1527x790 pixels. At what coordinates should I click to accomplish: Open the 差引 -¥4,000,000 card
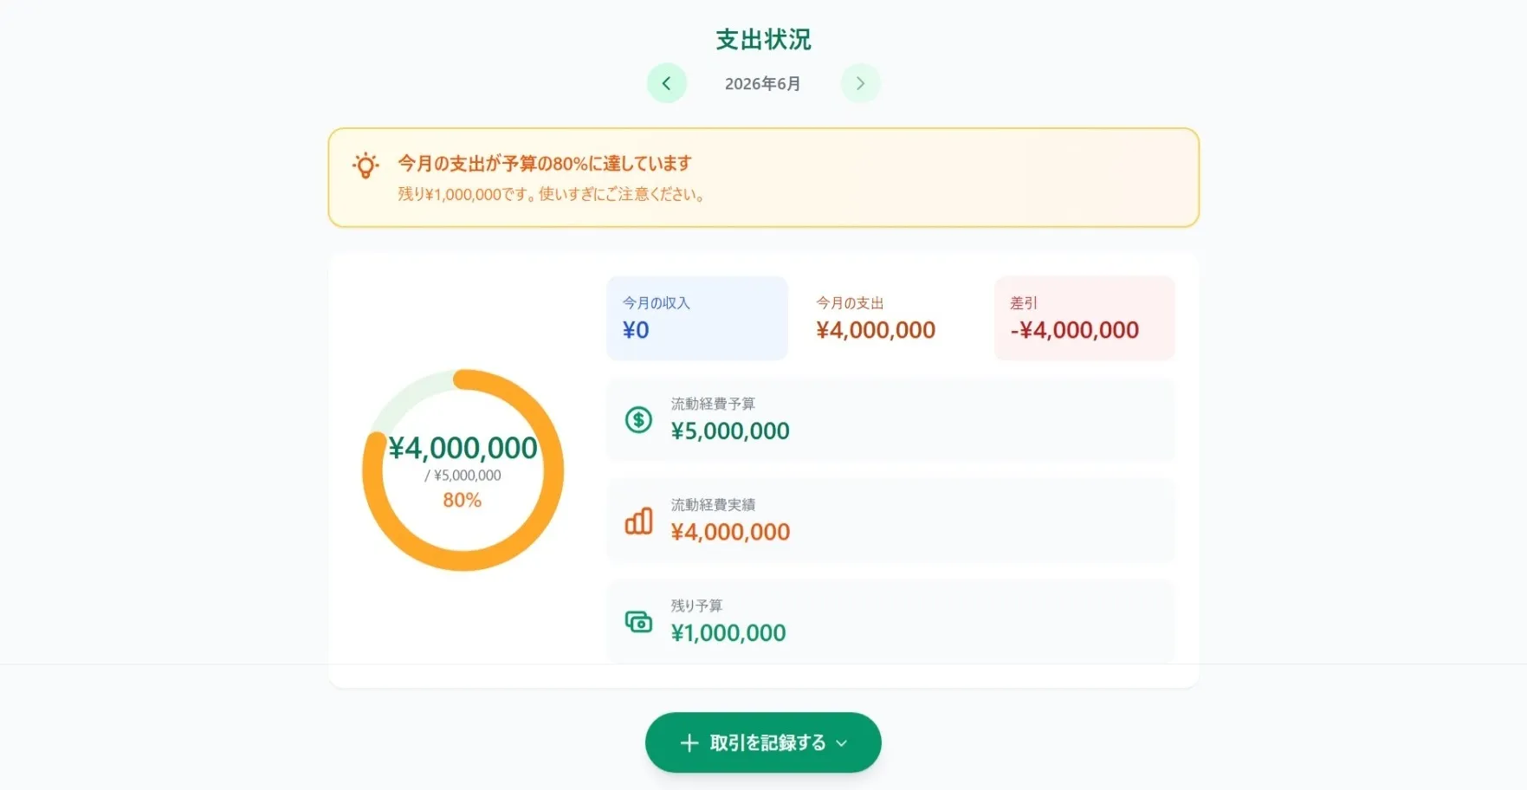[x=1084, y=318]
